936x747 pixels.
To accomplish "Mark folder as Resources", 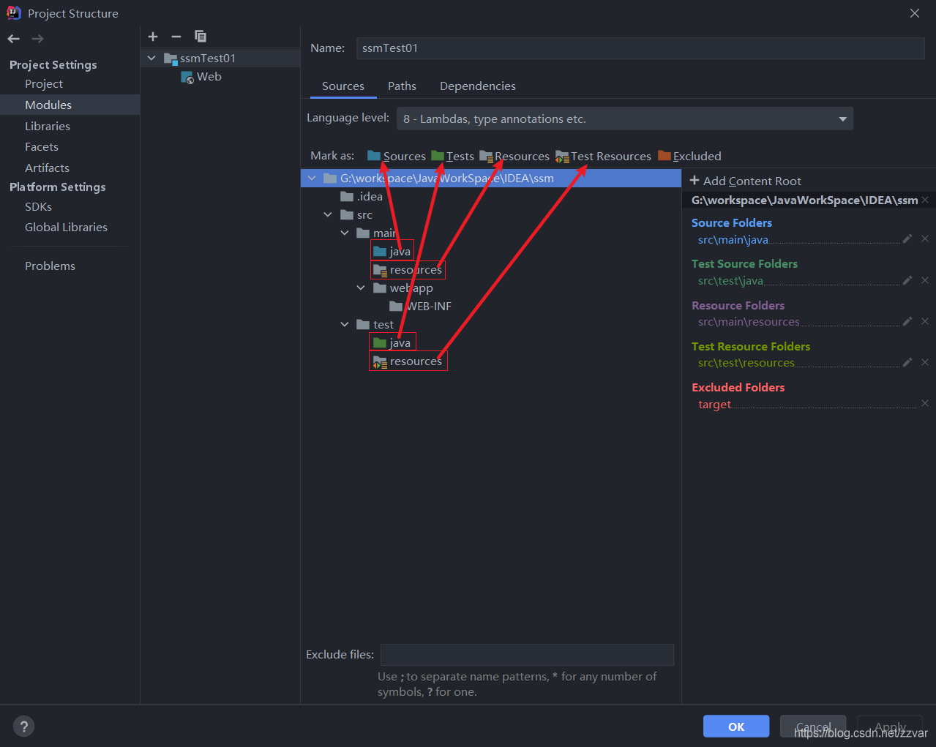I will click(514, 156).
